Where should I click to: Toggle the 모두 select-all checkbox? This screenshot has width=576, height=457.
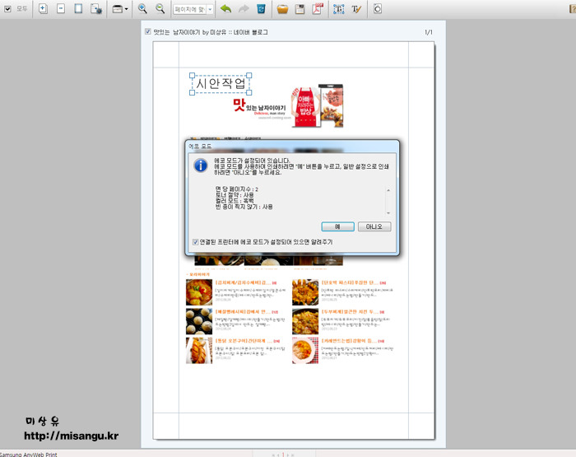tap(7, 9)
